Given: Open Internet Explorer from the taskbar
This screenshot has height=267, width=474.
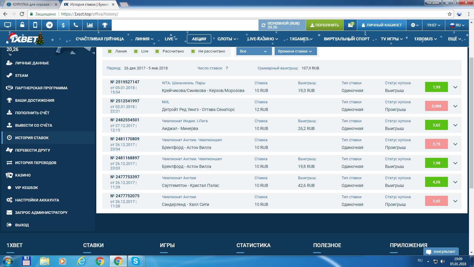Looking at the screenshot, I should 81,261.
